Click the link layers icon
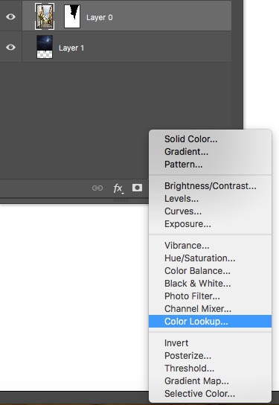This screenshot has width=279, height=405. [x=97, y=188]
